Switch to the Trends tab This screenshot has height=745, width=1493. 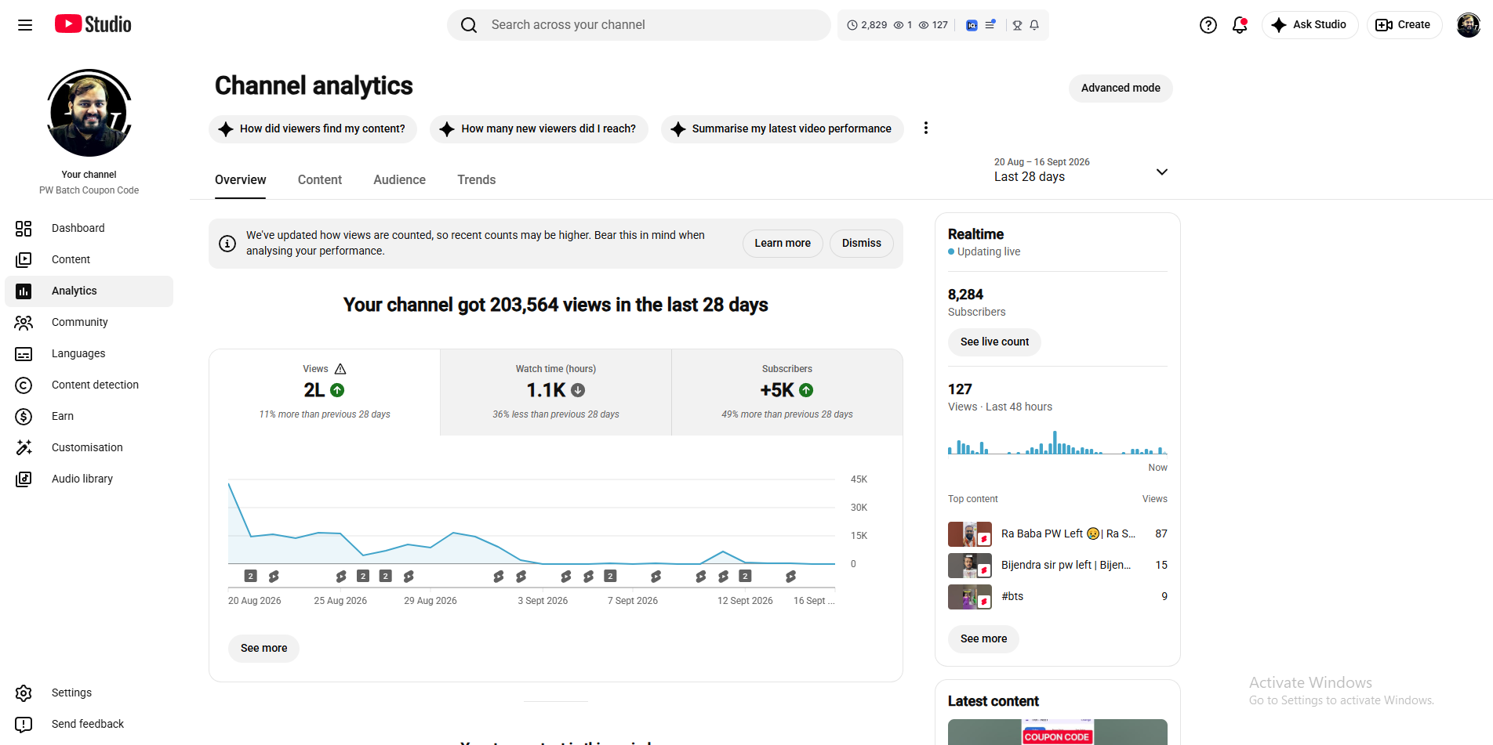[477, 179]
